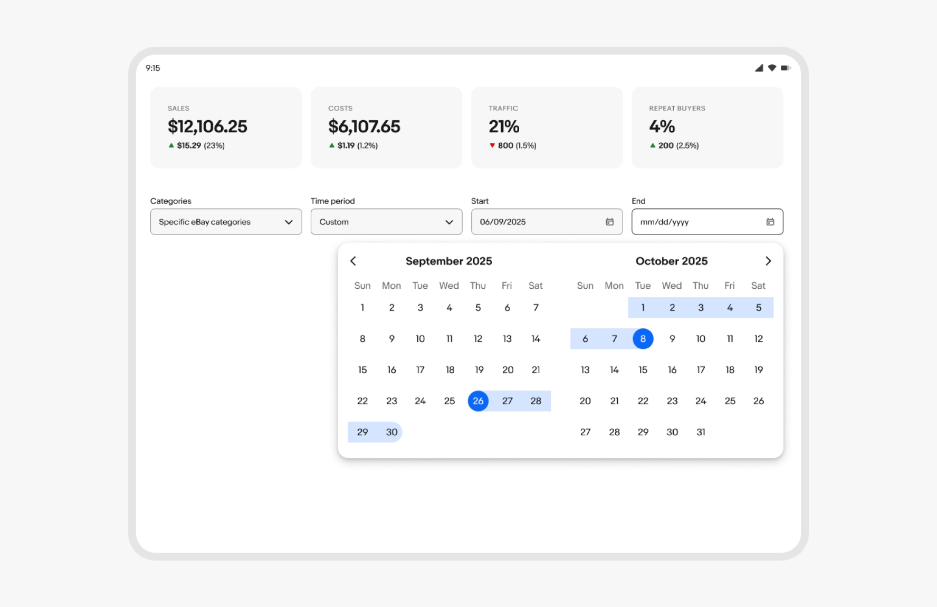937x607 pixels.
Task: Select September 25
Action: 449,401
